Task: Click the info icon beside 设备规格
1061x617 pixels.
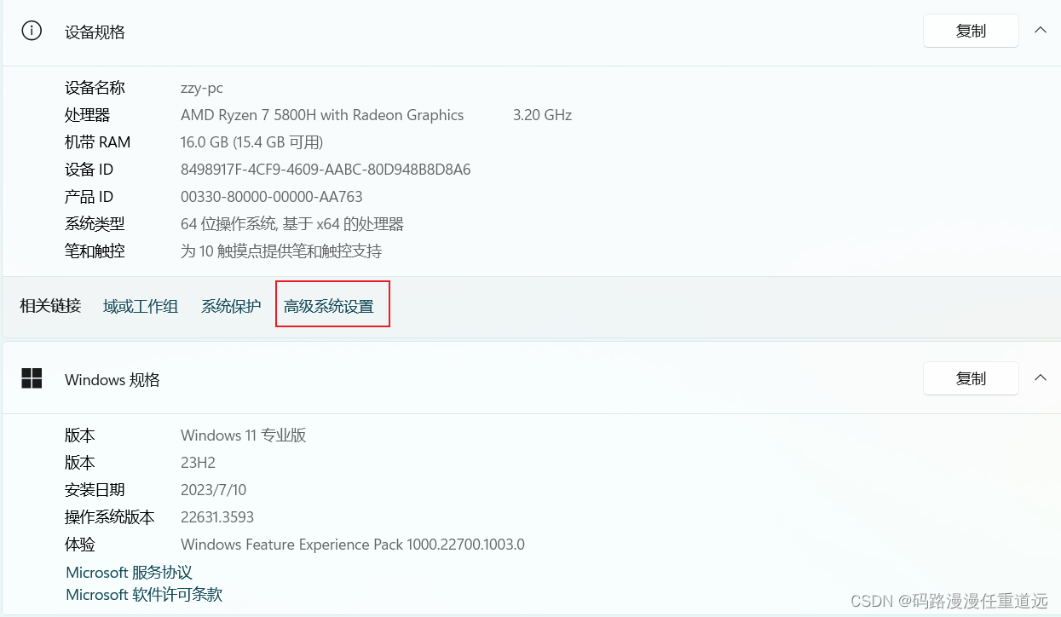Action: click(x=32, y=30)
